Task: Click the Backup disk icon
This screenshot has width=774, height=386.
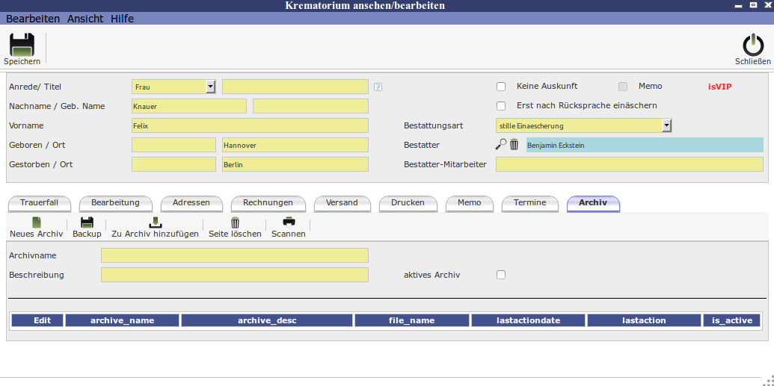Action: pyautogui.click(x=87, y=222)
